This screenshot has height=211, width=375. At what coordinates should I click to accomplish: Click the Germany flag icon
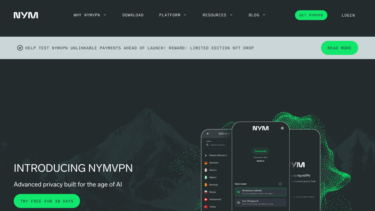(x=206, y=163)
